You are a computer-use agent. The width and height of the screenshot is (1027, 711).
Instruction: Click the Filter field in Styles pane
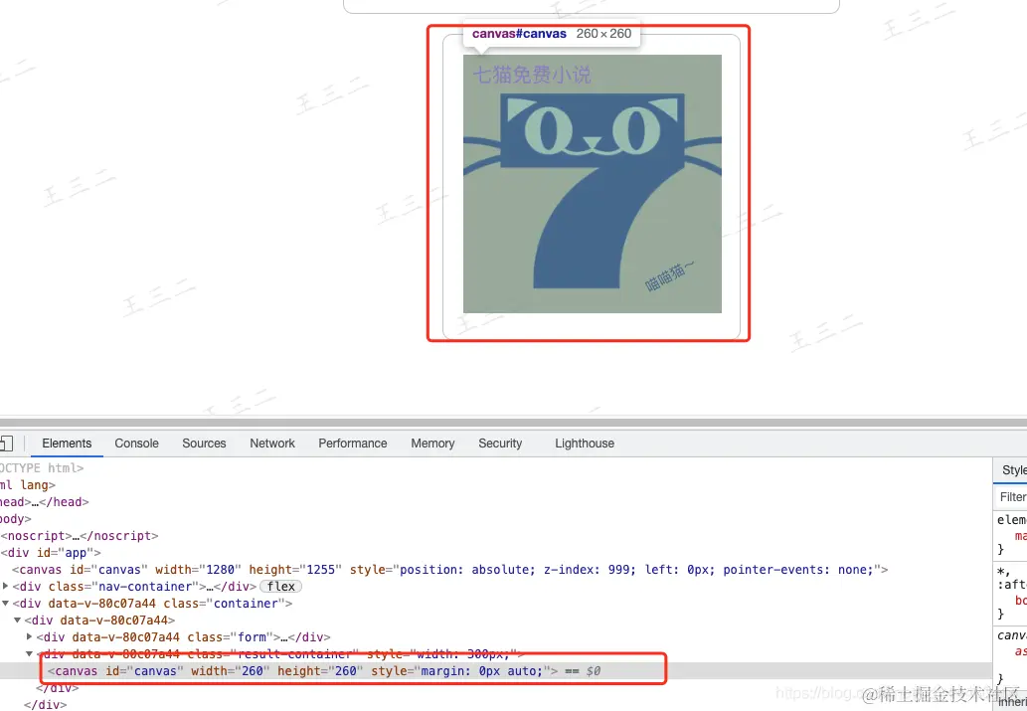pyautogui.click(x=1012, y=497)
